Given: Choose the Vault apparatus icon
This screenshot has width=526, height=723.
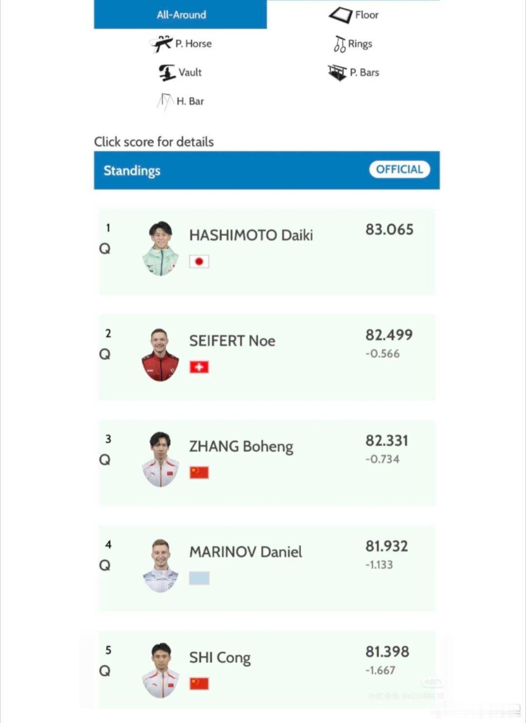Looking at the screenshot, I should [167, 73].
